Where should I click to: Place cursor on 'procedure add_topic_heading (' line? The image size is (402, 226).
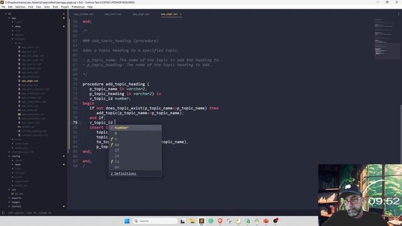pos(116,84)
